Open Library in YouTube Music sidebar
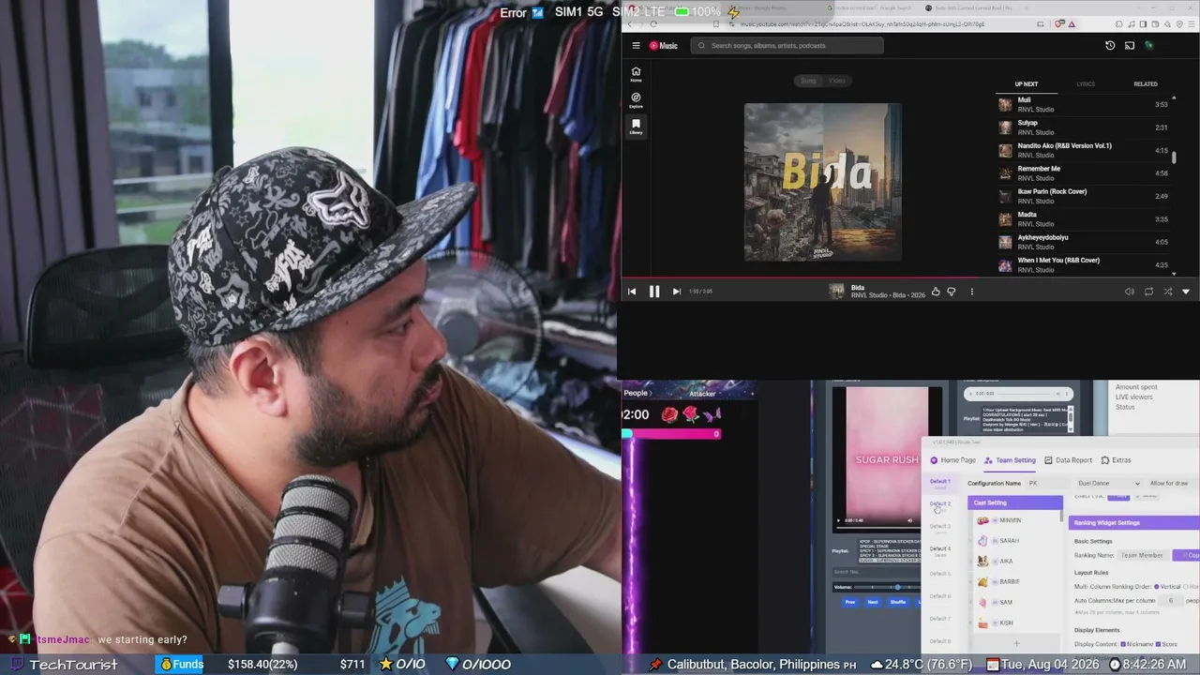Image resolution: width=1200 pixels, height=675 pixels. pos(636,127)
